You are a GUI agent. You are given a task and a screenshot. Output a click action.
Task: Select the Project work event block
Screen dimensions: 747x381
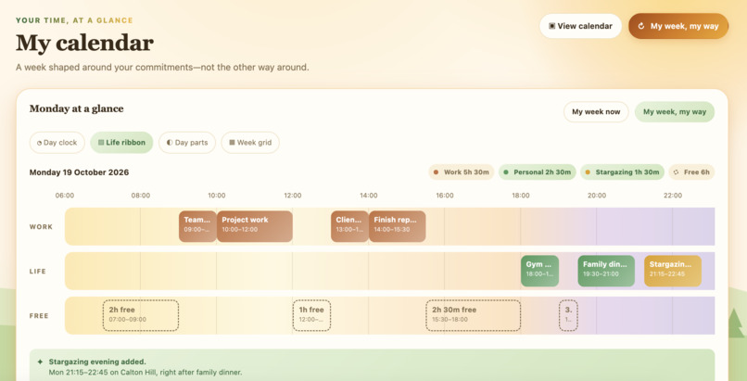point(254,226)
